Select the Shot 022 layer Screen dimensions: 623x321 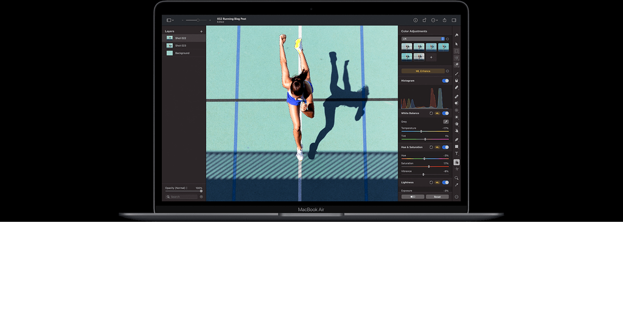184,38
